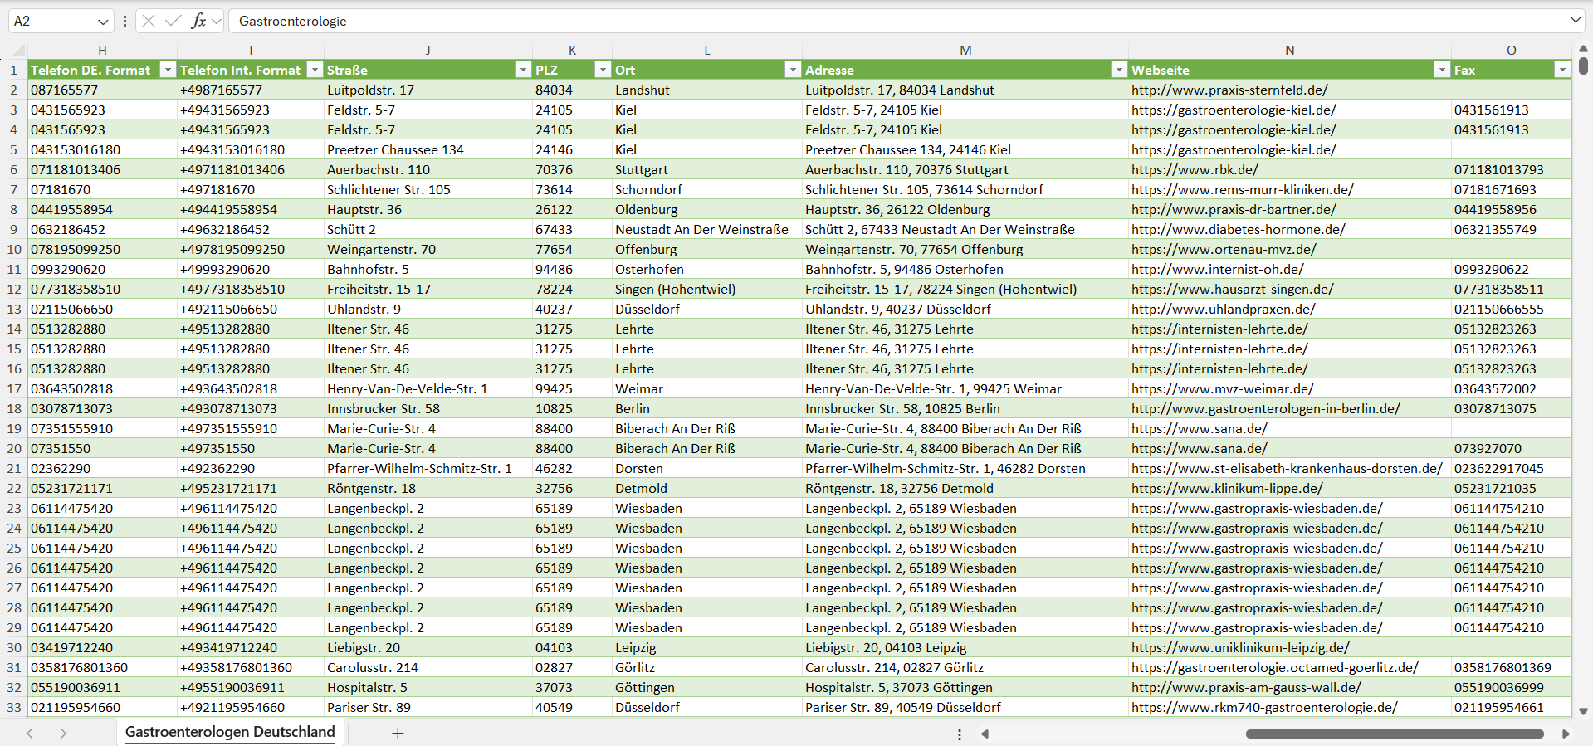Open the Name Box dropdown

pyautogui.click(x=103, y=22)
